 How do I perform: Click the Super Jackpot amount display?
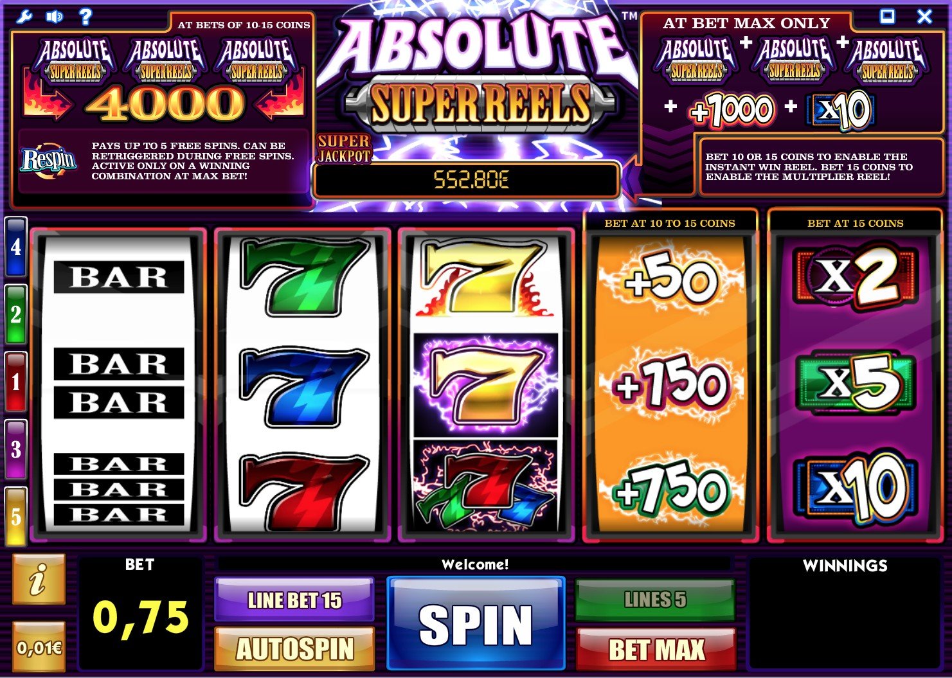(467, 180)
